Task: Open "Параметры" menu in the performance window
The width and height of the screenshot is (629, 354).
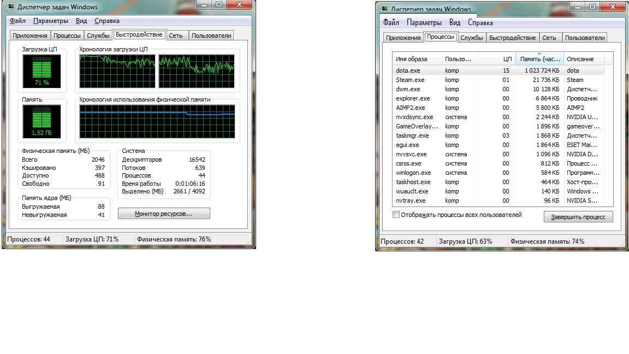Action: [50, 21]
